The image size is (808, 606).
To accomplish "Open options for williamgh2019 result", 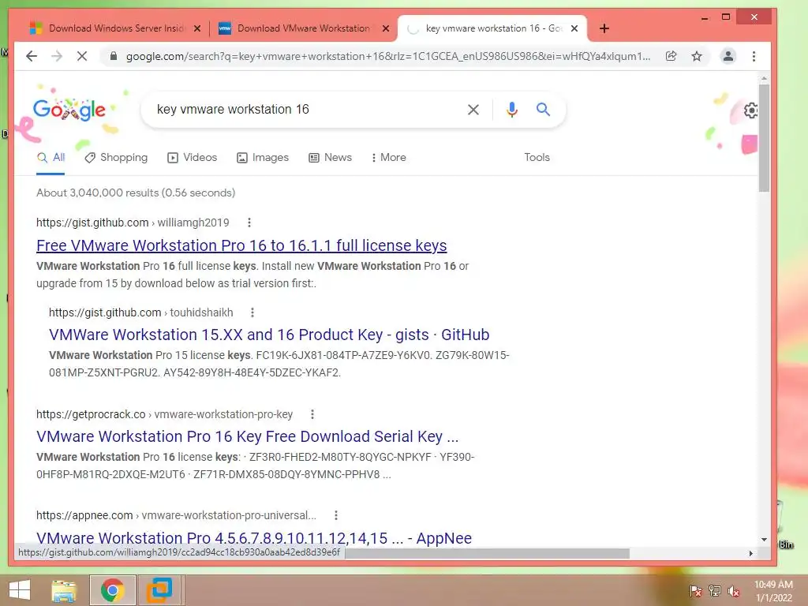I will [249, 223].
